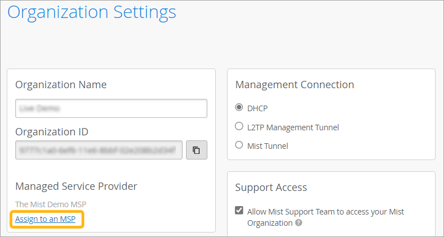This screenshot has width=444, height=237.
Task: Copy the Organization ID to clipboard
Action: (197, 151)
